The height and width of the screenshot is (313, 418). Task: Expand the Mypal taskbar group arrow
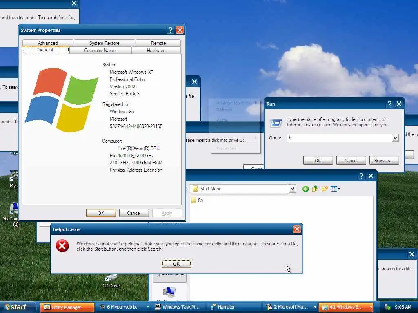(x=148, y=307)
